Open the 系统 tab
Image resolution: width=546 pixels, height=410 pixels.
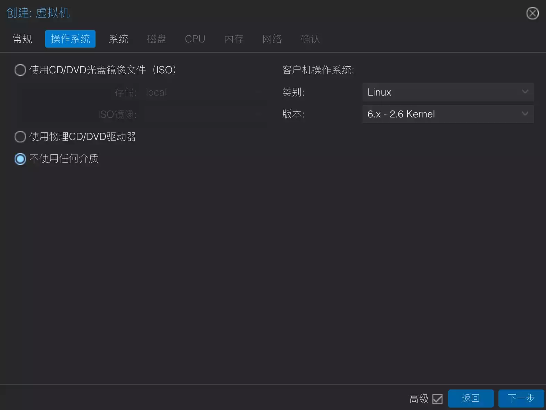coord(118,39)
